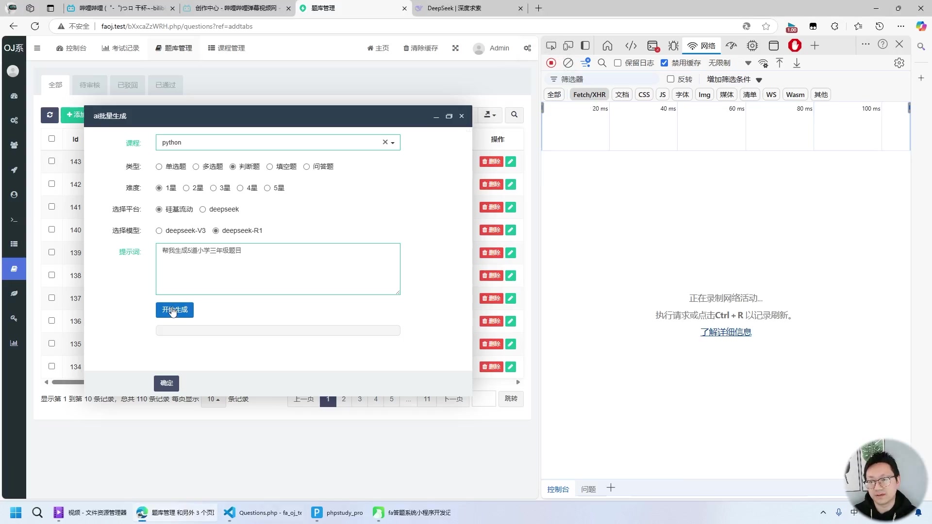Switch to the 待审核 tab
Image resolution: width=932 pixels, height=524 pixels.
coord(90,85)
